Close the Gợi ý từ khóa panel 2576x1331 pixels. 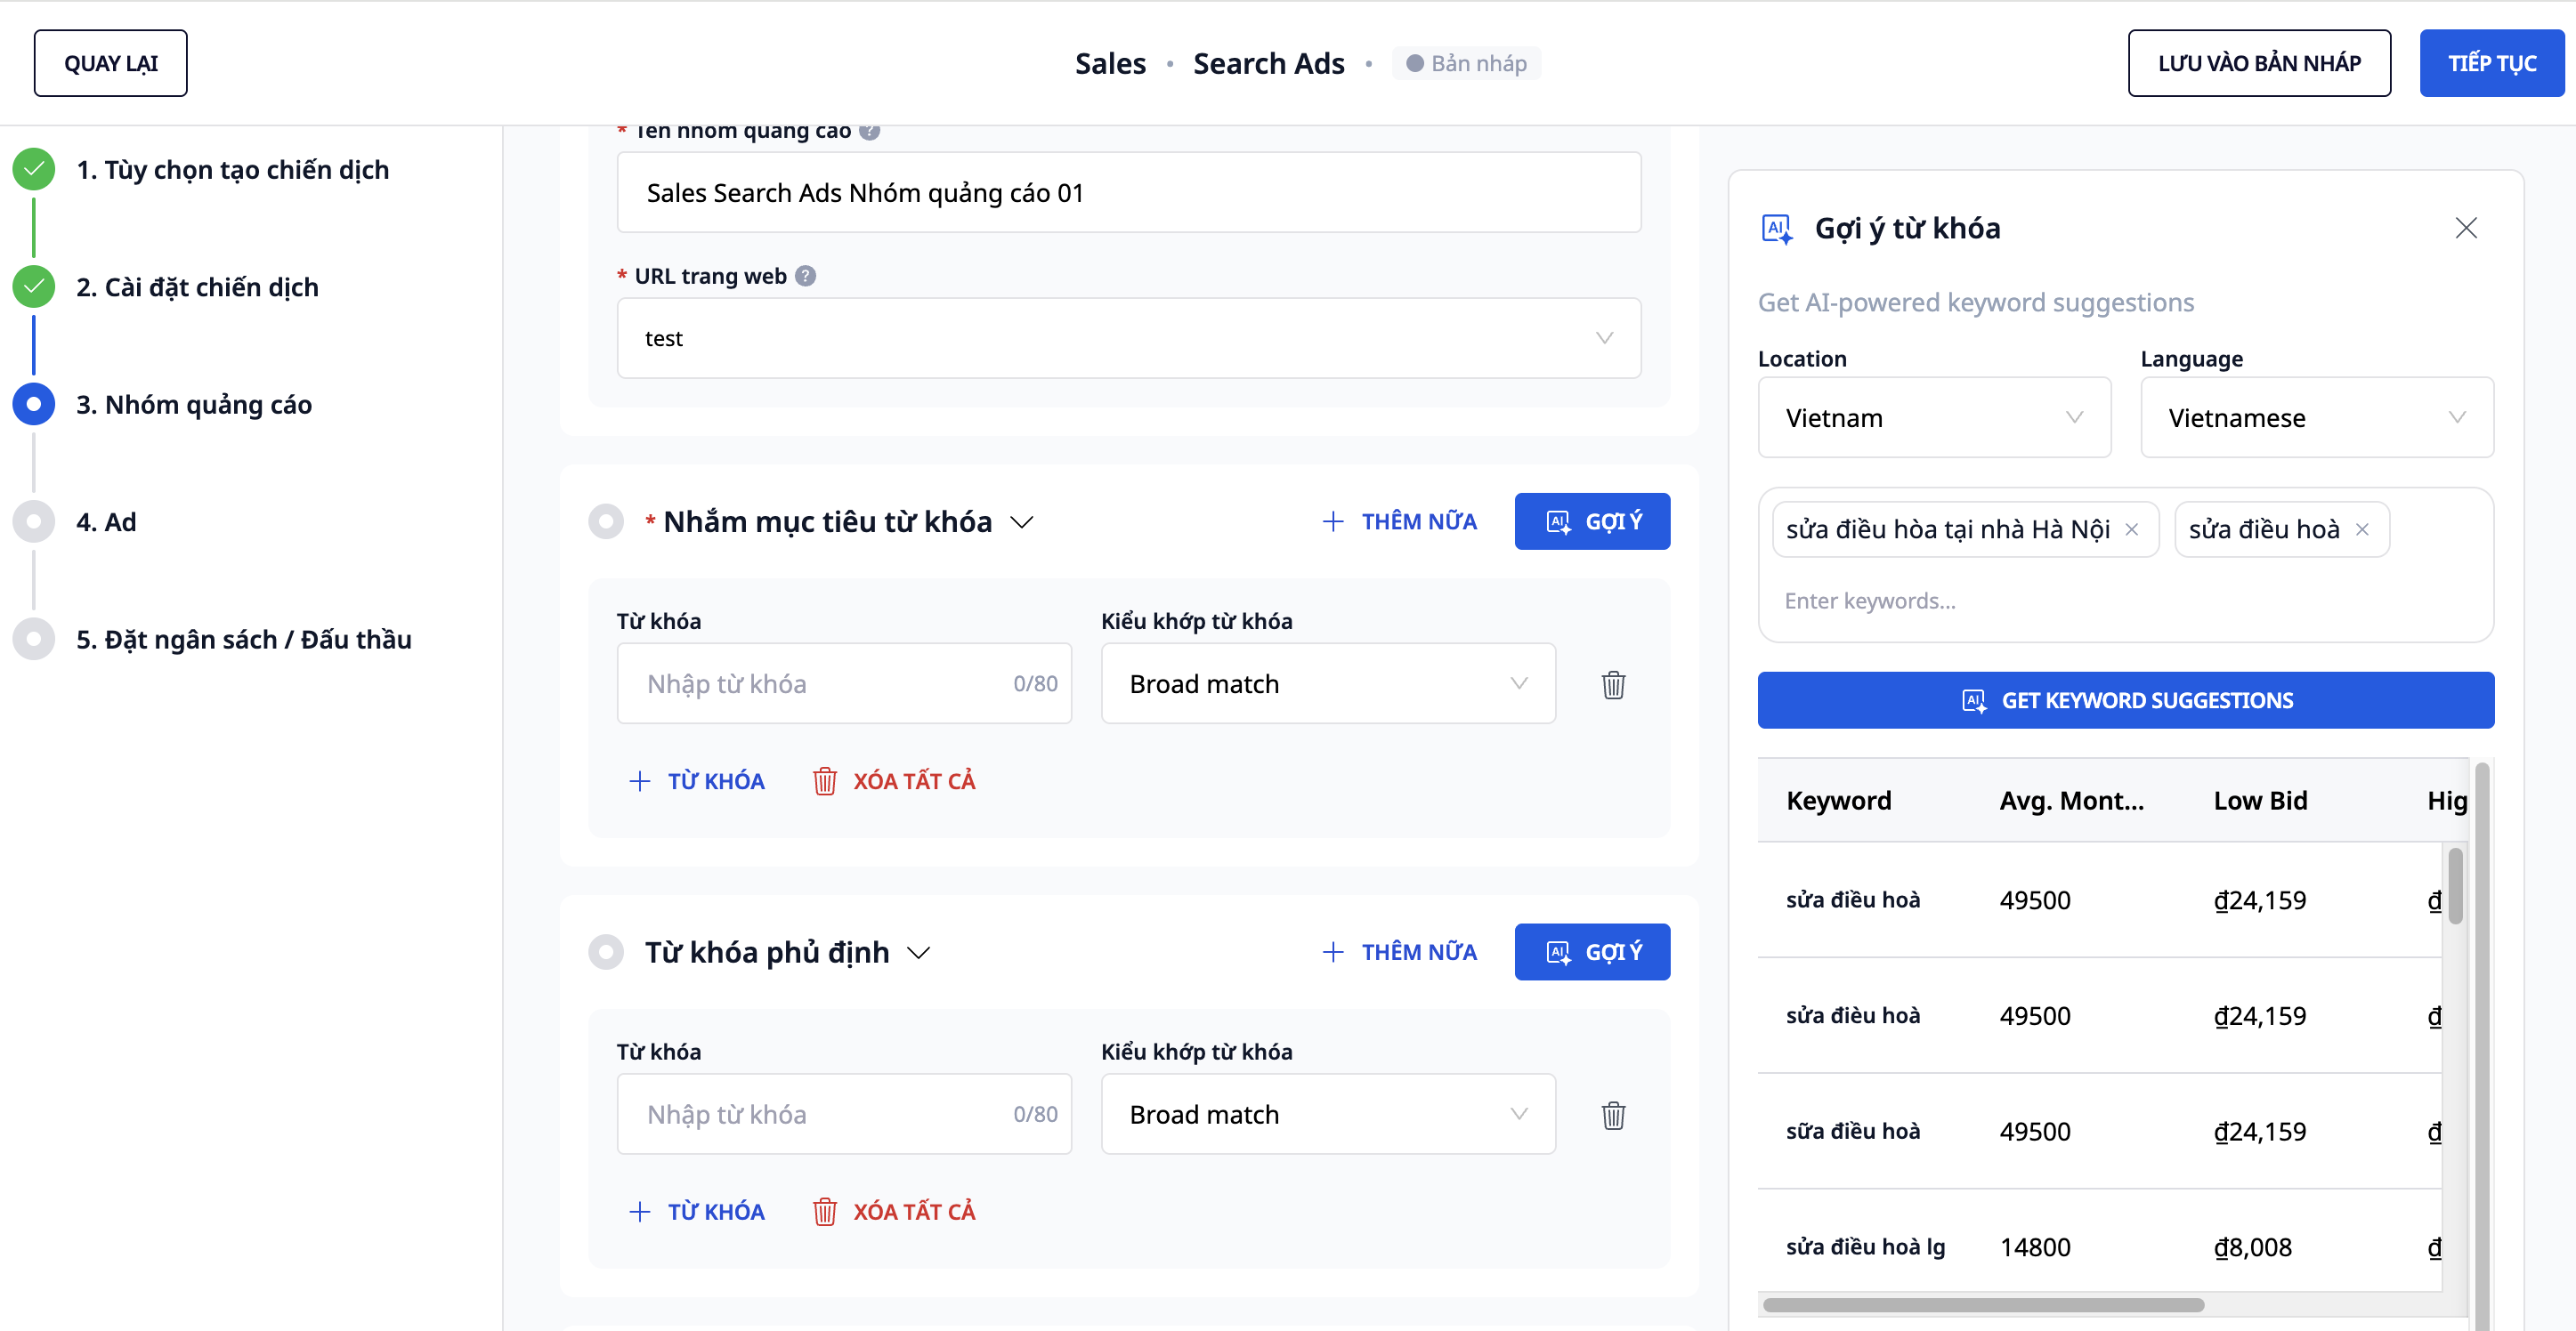[x=2465, y=228]
